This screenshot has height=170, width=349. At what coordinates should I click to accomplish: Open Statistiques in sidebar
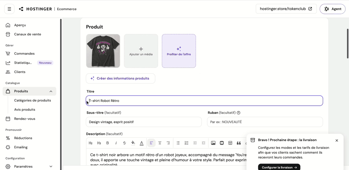(x=23, y=63)
